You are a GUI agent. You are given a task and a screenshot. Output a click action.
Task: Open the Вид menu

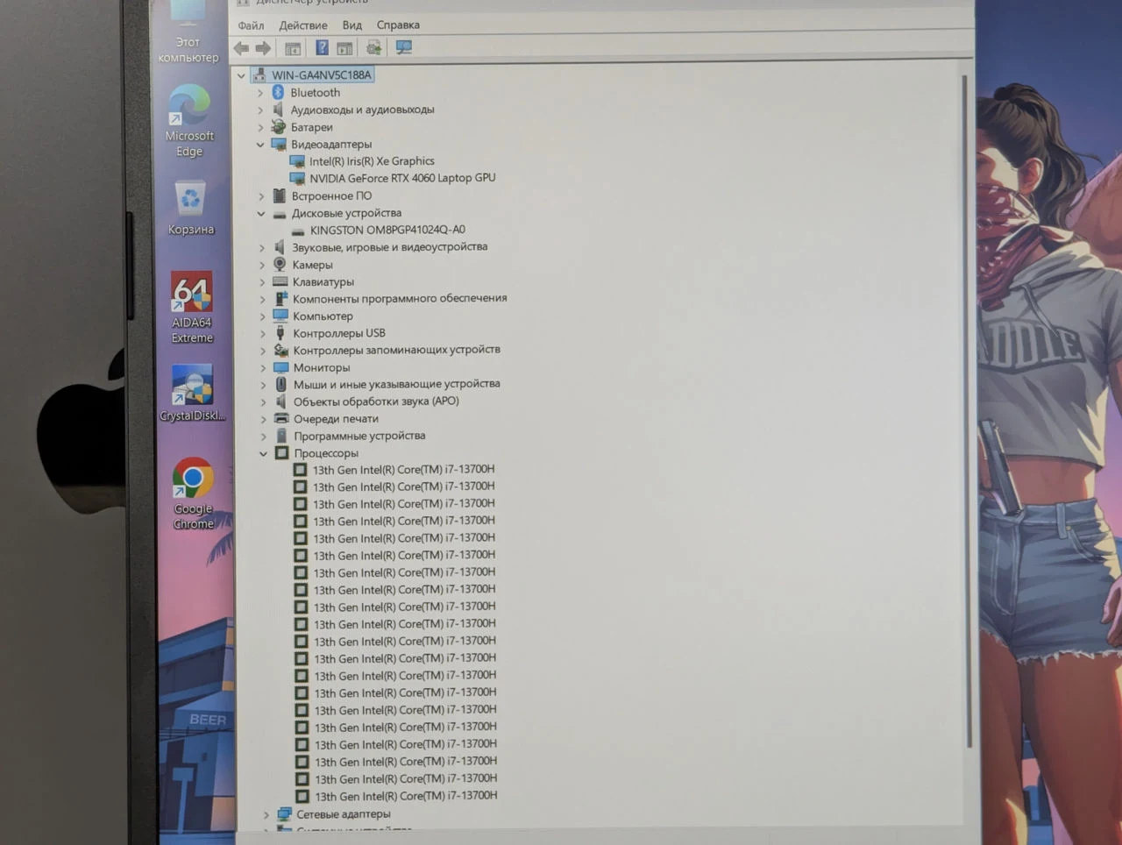[352, 25]
